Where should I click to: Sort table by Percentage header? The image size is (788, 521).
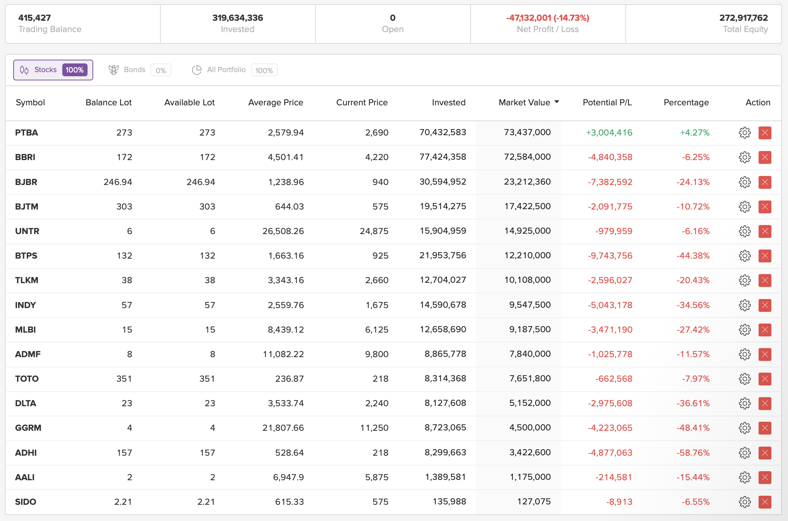pyautogui.click(x=686, y=102)
